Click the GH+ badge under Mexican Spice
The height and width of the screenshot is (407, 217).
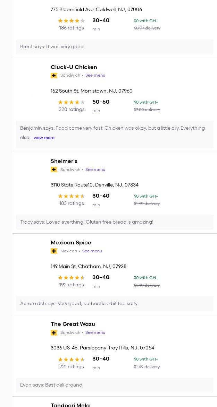pos(54,251)
